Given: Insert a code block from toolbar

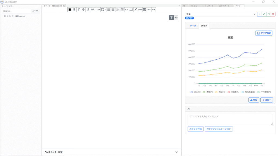Looking at the screenshot, I should 131,9.
